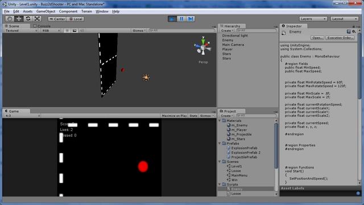Select Directional light in Hierarchy

point(235,35)
